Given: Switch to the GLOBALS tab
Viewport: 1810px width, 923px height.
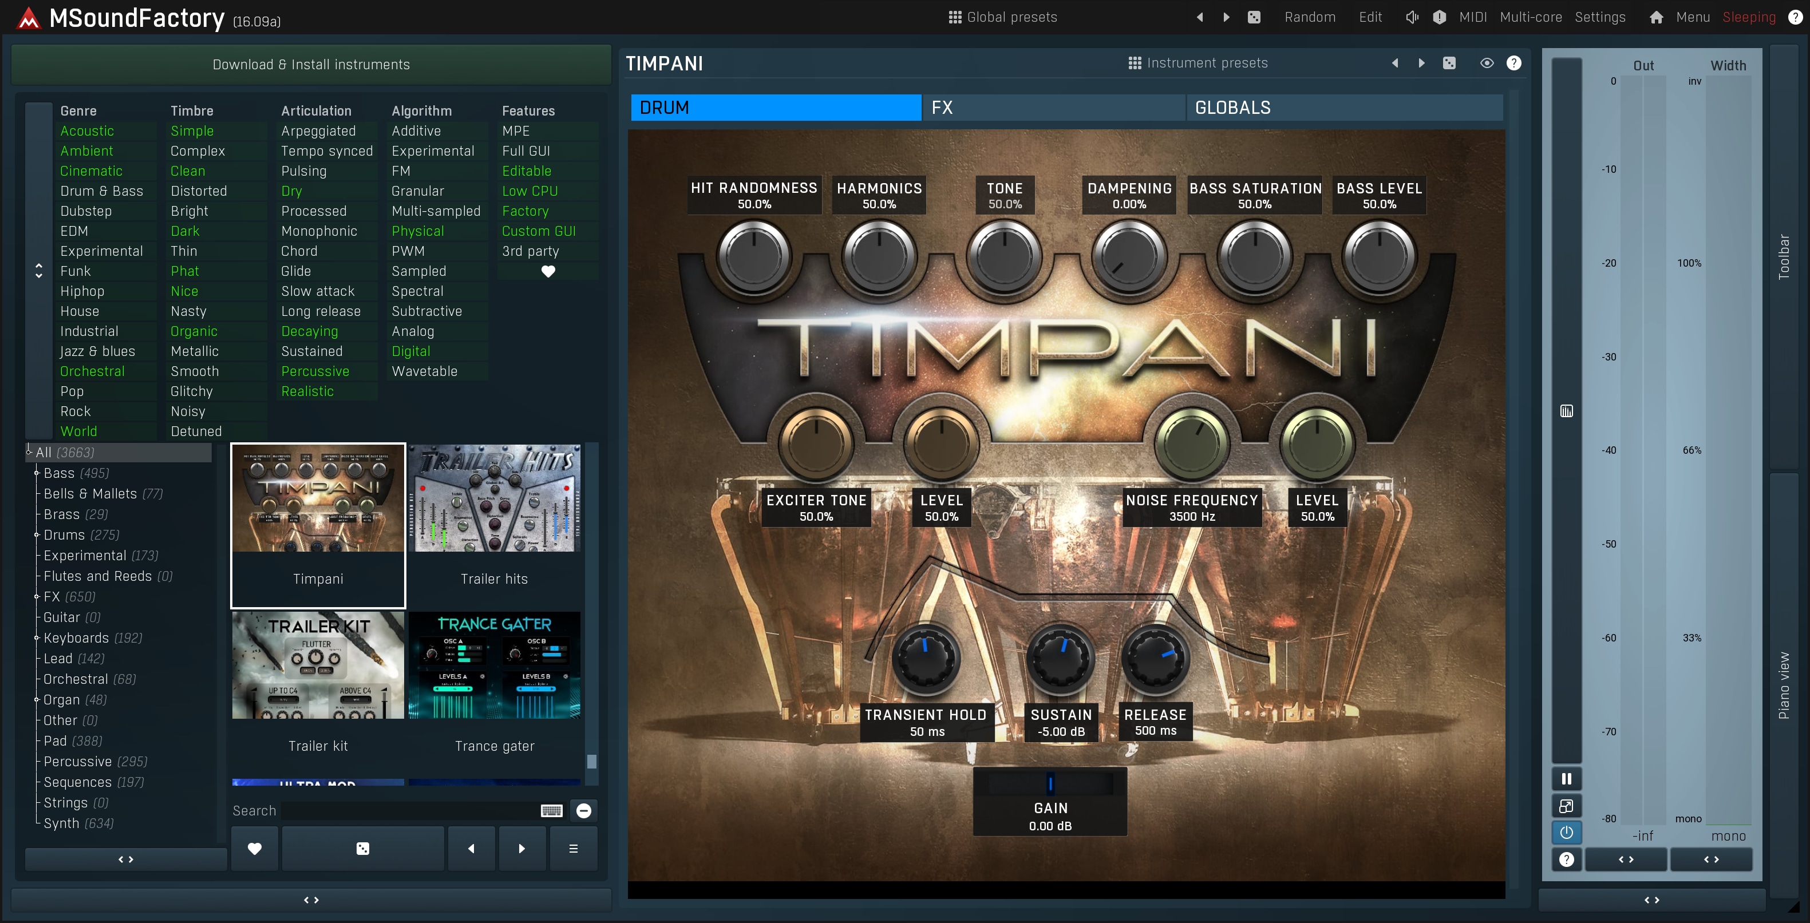Looking at the screenshot, I should [1345, 108].
